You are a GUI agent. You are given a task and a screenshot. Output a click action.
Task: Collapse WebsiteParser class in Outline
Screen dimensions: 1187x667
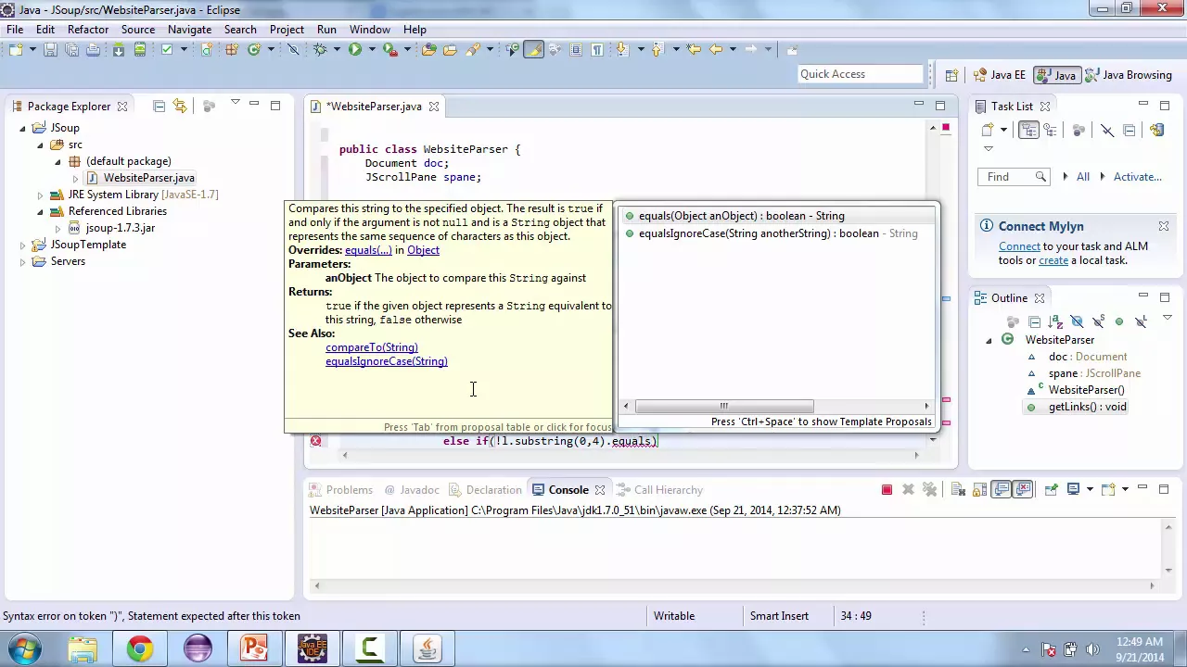point(989,340)
